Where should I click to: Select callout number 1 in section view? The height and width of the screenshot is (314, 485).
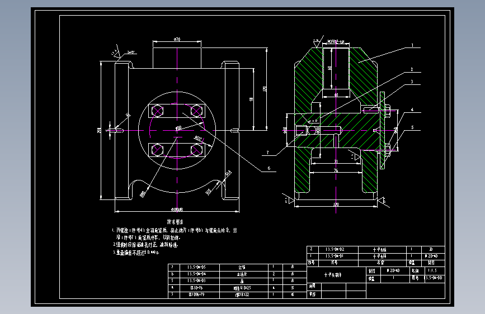click(412, 45)
